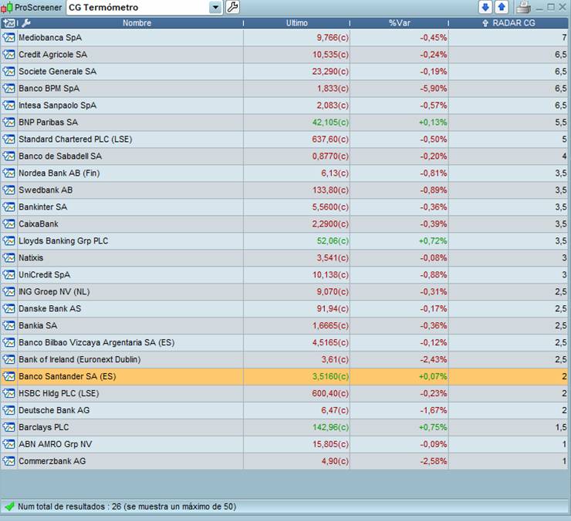Click the wrench settings button beside the dropdown
571x521 pixels.
coord(232,8)
